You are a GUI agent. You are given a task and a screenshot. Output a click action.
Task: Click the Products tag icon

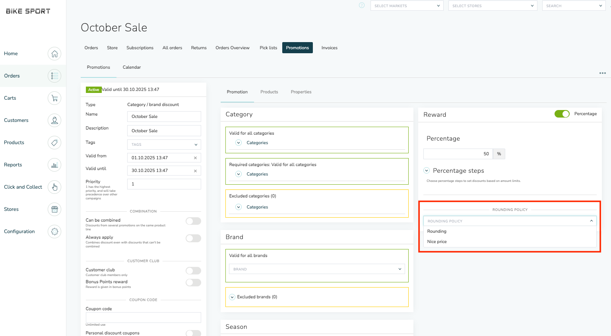click(x=54, y=143)
